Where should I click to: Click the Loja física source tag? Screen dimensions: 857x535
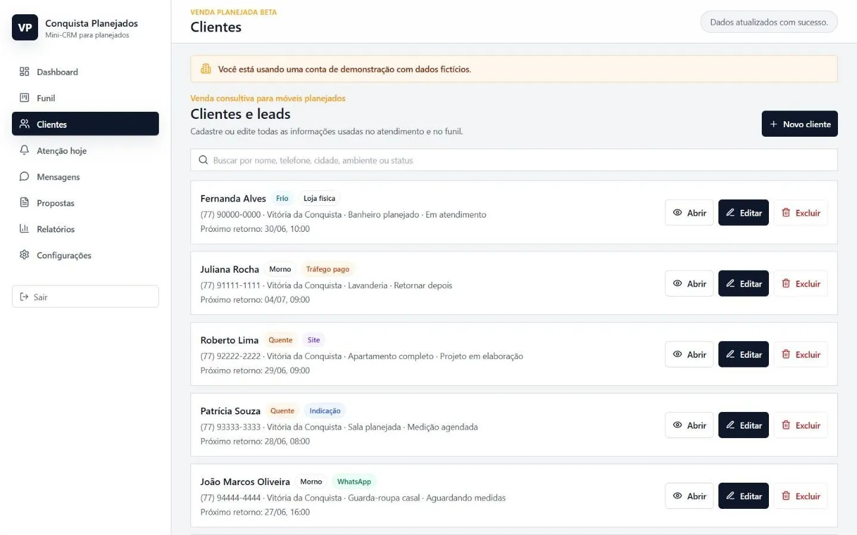(x=320, y=199)
